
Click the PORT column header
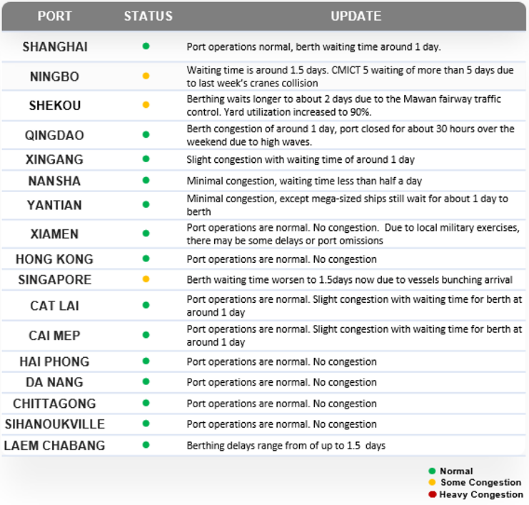click(x=55, y=16)
